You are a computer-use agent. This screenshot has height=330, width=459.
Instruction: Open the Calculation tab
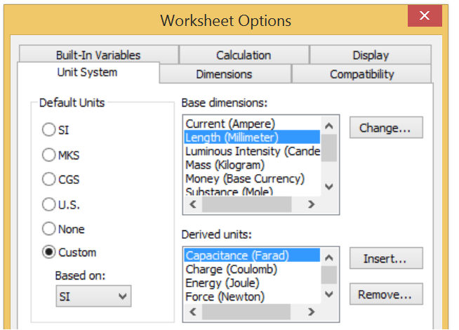[244, 55]
